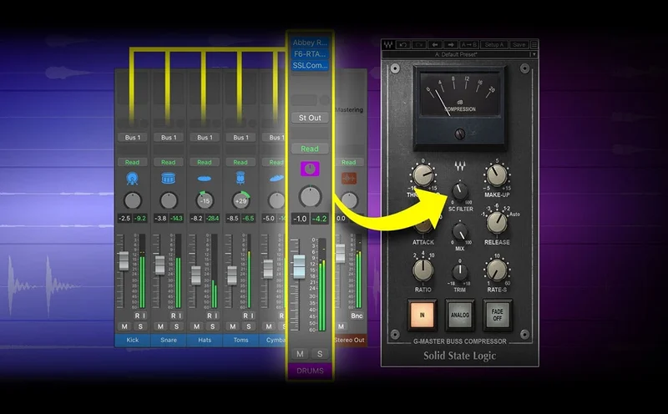Screen dimensions: 668x414
Task: Click the Kick channel volume fader
Action: [x=123, y=261]
